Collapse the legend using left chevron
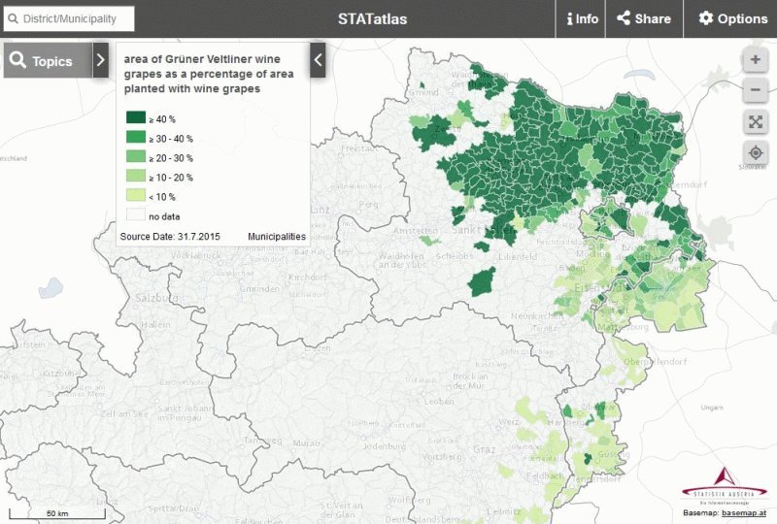 click(318, 60)
